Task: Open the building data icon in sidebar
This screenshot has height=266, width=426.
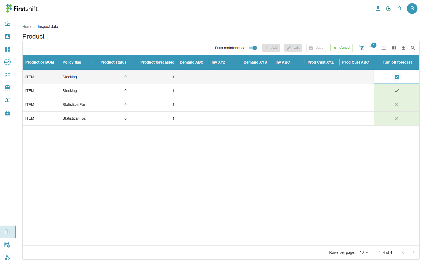Action: point(7,232)
